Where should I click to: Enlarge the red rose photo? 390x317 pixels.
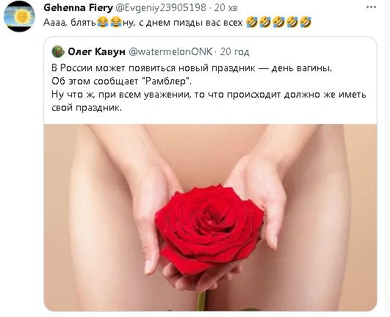pos(210,217)
